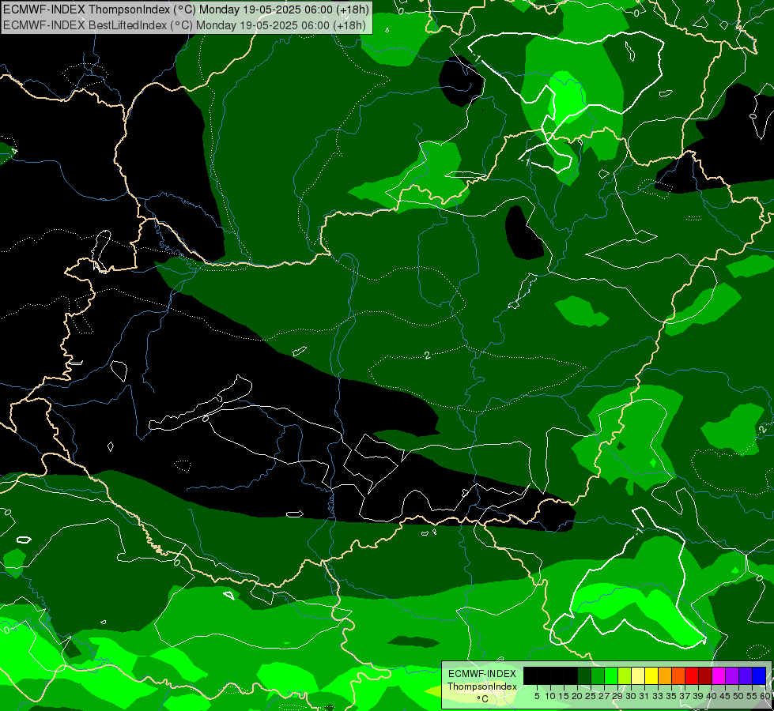Click the legend tick value 30

631,696
